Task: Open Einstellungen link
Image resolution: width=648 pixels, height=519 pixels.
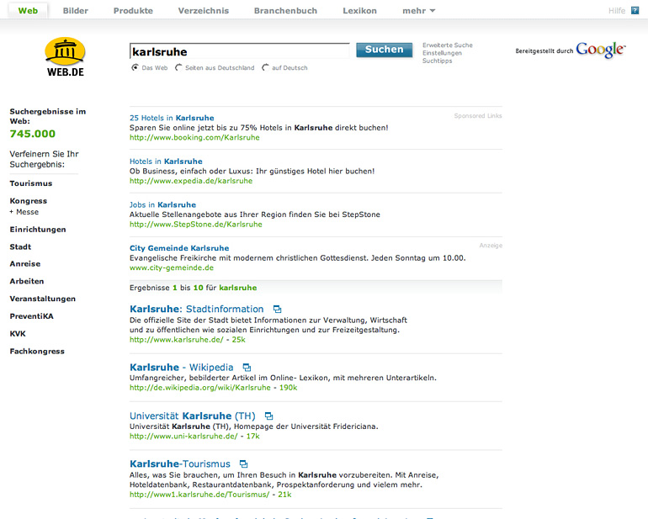Action: (442, 53)
